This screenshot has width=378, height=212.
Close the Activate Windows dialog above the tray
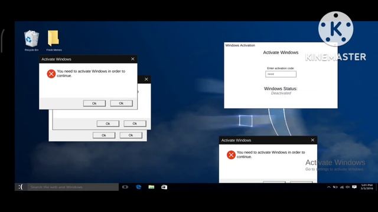tap(312, 140)
